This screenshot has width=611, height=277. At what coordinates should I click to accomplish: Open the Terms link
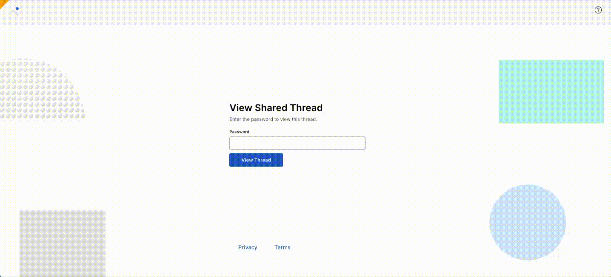pyautogui.click(x=283, y=247)
